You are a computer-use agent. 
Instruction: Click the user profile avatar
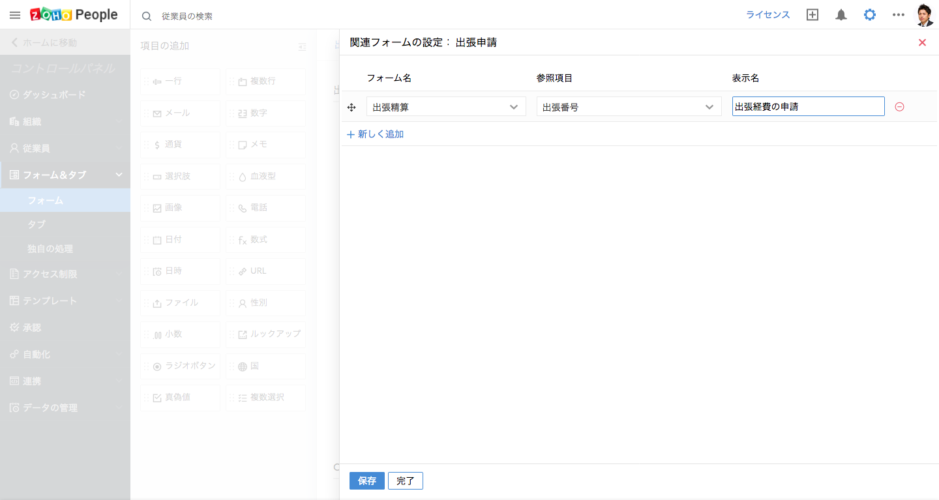click(x=925, y=15)
